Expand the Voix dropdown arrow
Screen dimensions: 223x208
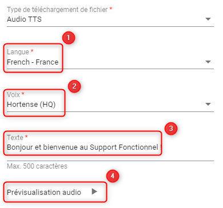(208, 104)
